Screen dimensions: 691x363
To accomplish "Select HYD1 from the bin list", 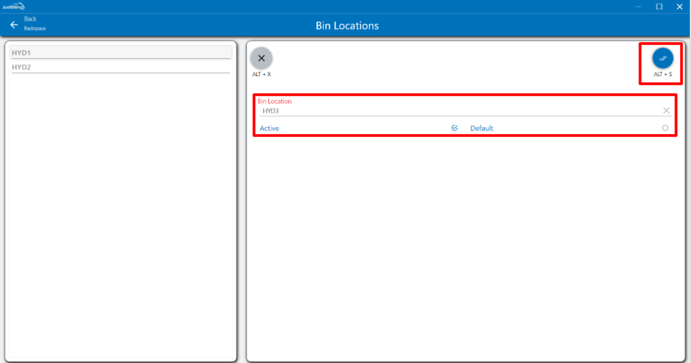I will (x=121, y=53).
